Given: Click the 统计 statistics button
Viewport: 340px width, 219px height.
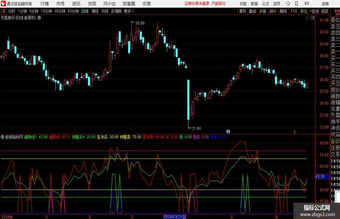Looking at the screenshot, I should click(x=273, y=11).
